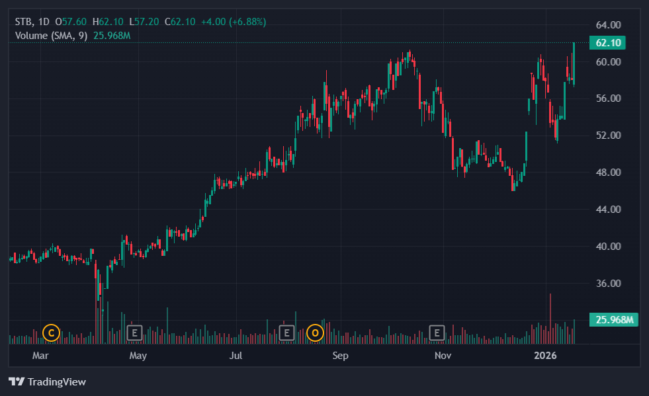
Task: Click the yellow O circle marker
Action: click(x=315, y=333)
